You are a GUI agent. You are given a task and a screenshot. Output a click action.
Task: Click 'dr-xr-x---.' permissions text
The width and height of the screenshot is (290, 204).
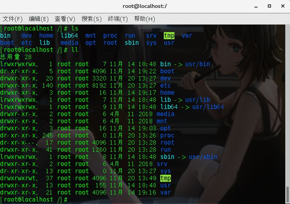(19, 143)
